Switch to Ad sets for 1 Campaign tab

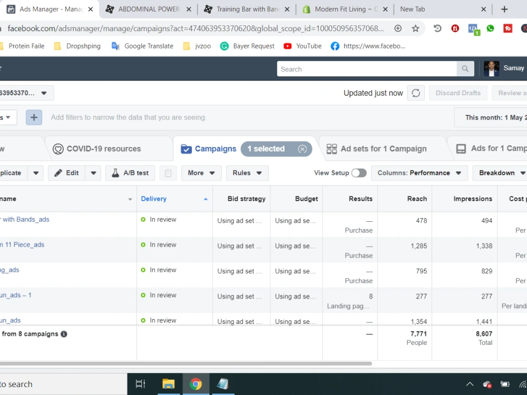pos(377,149)
